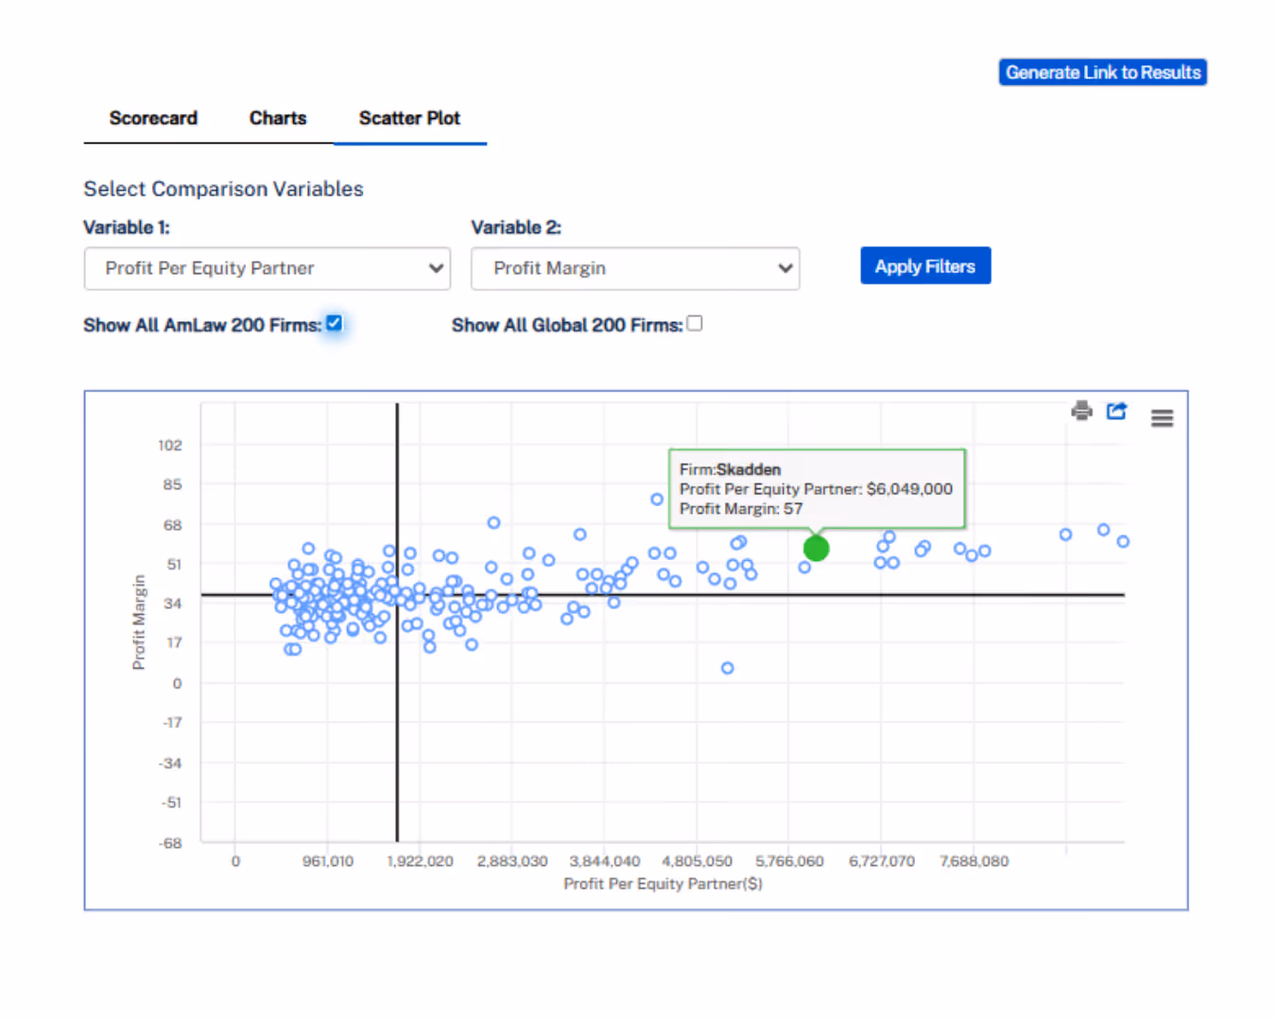Select the green Skadden data point
Screen dimensions: 1276x1020
[x=816, y=549]
